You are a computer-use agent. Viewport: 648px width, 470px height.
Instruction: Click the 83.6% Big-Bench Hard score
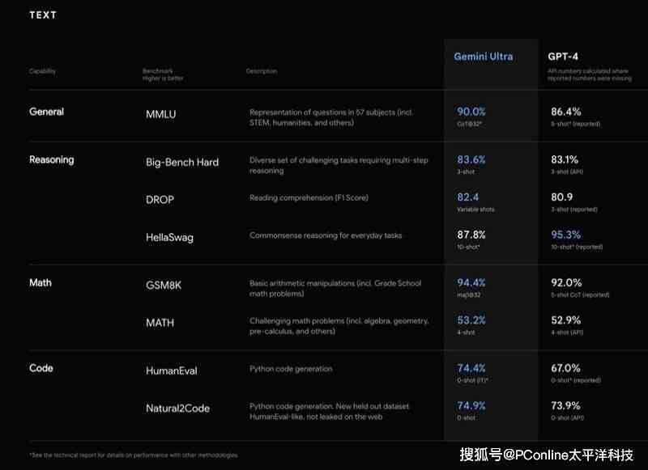coord(471,159)
